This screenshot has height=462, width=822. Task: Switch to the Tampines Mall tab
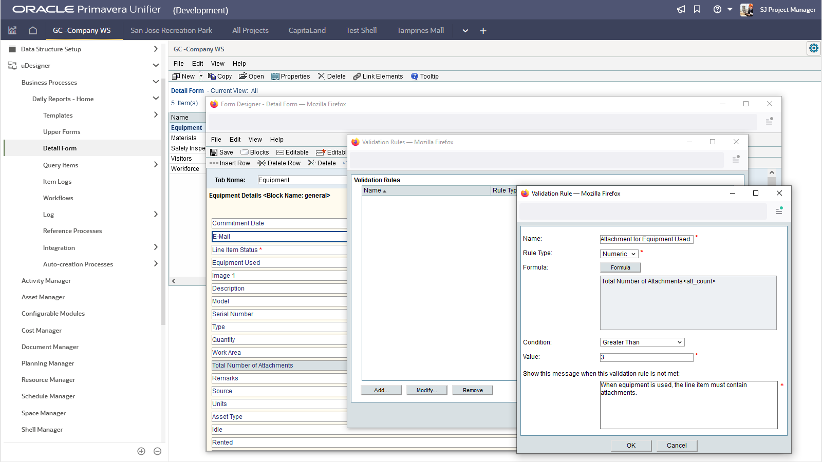coord(420,30)
